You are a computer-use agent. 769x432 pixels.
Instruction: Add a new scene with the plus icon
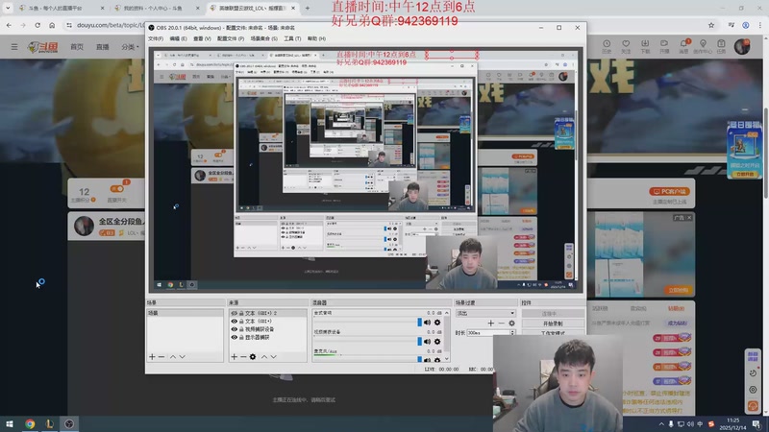(x=152, y=356)
